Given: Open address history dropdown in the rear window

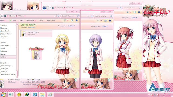Looking at the screenshot, I should point(118,8).
